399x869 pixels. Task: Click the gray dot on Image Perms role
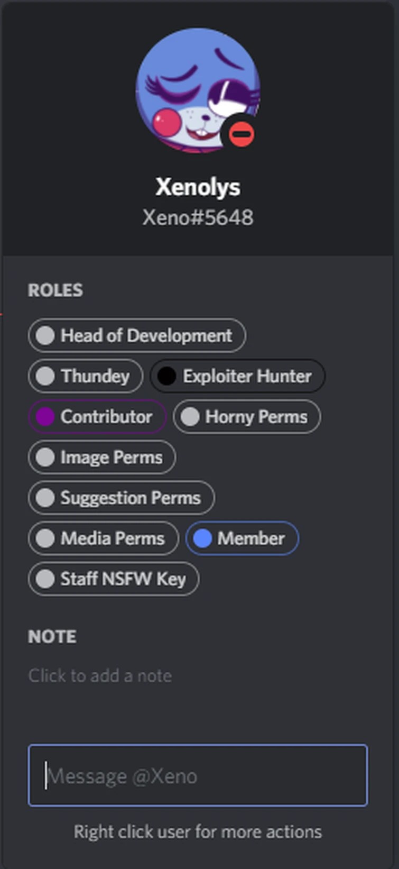point(45,458)
